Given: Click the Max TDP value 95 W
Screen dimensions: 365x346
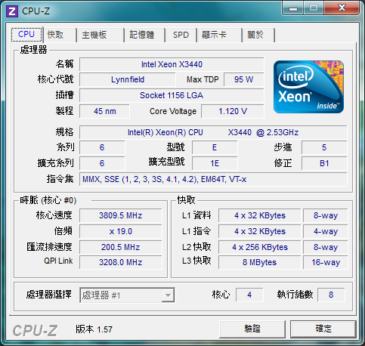Looking at the screenshot, I should click(243, 79).
